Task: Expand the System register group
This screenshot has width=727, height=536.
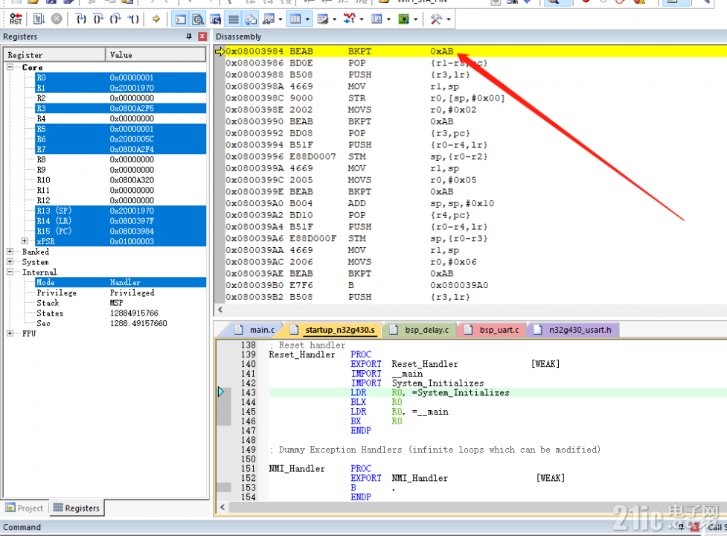Action: pos(10,262)
